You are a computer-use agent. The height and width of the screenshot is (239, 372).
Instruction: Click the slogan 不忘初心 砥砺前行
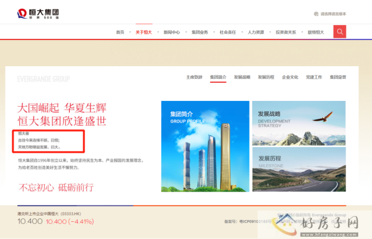pos(56,188)
